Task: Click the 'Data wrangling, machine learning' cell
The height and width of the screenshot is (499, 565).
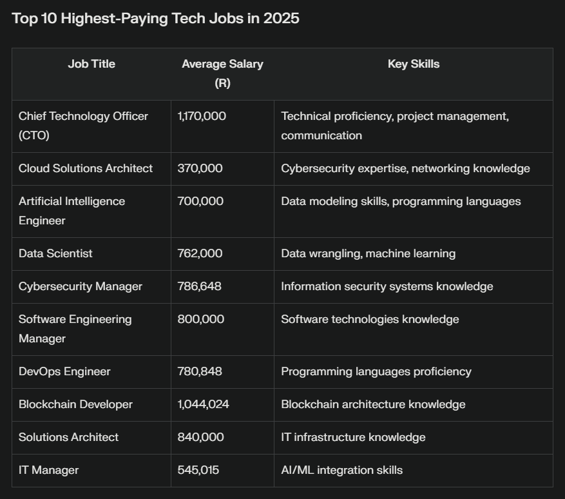Action: click(368, 253)
